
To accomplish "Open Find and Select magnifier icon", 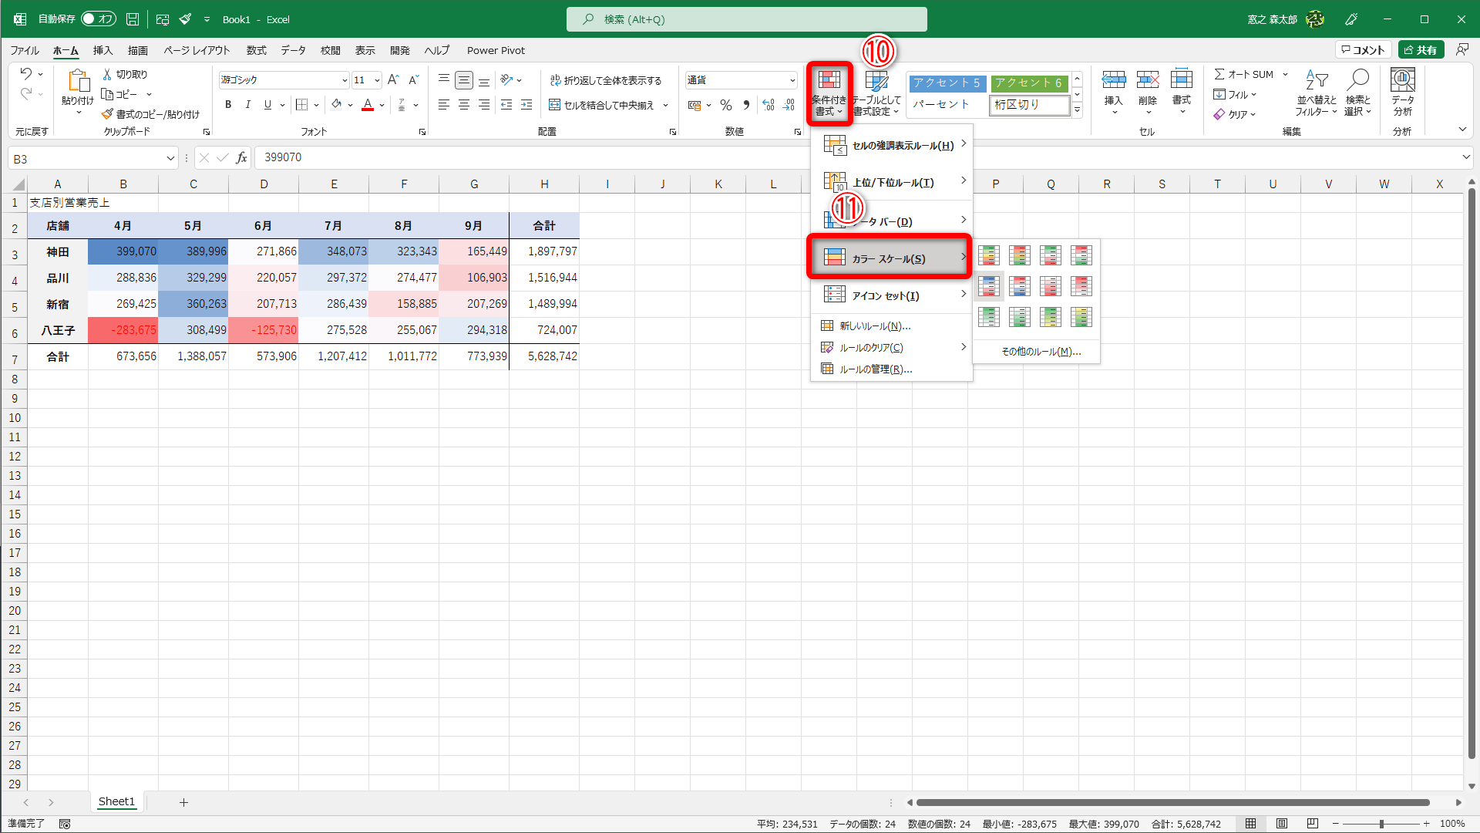I will coord(1357,91).
